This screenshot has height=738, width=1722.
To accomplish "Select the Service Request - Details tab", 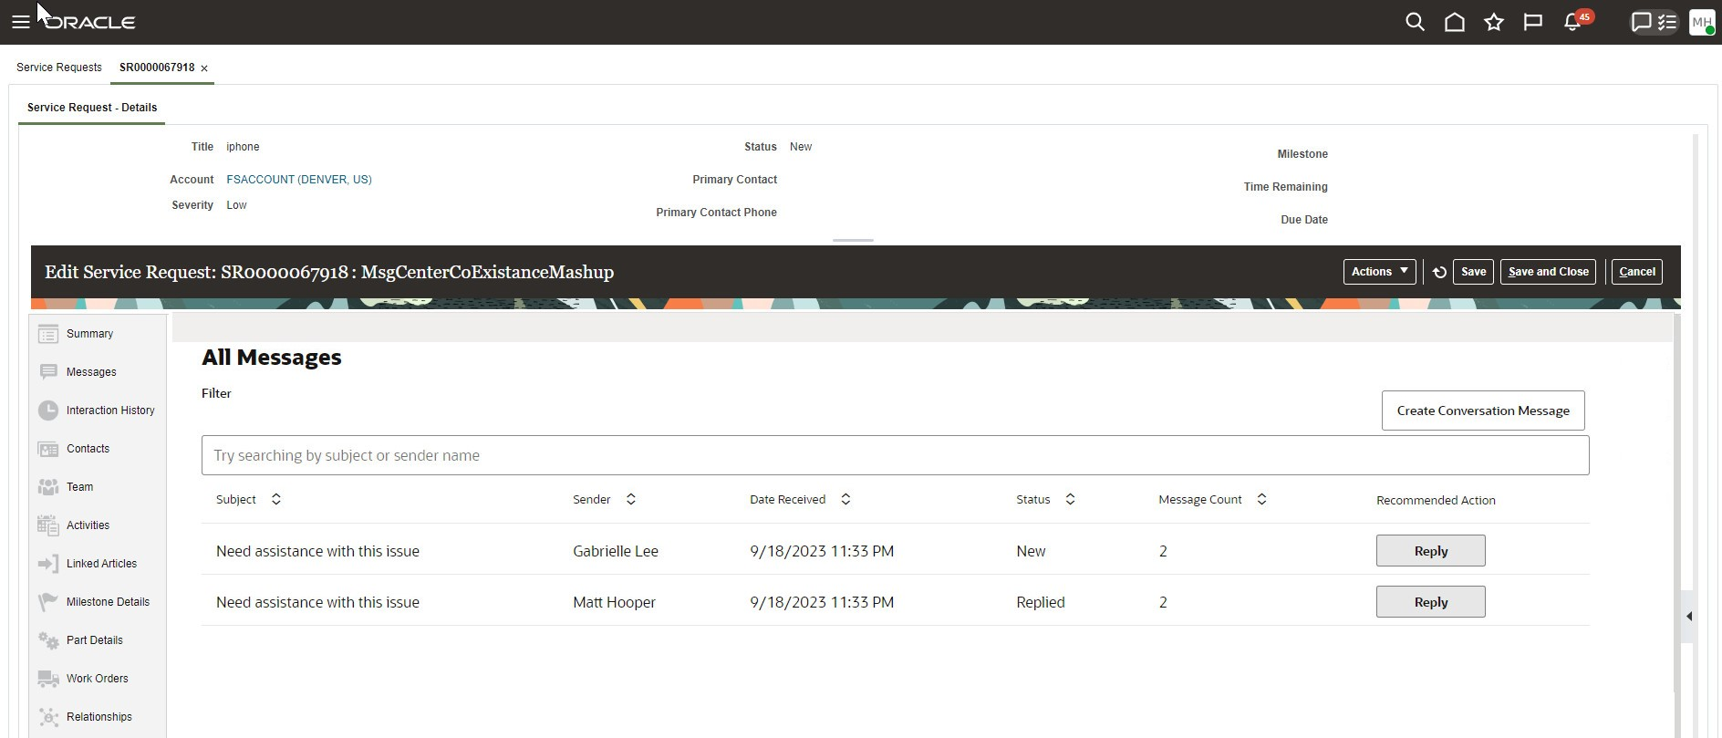I will click(x=92, y=108).
